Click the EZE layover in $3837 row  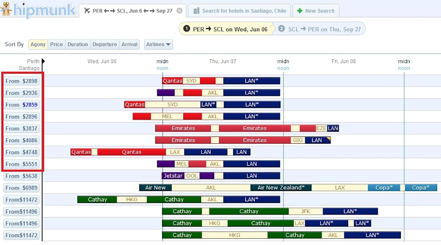321,128
